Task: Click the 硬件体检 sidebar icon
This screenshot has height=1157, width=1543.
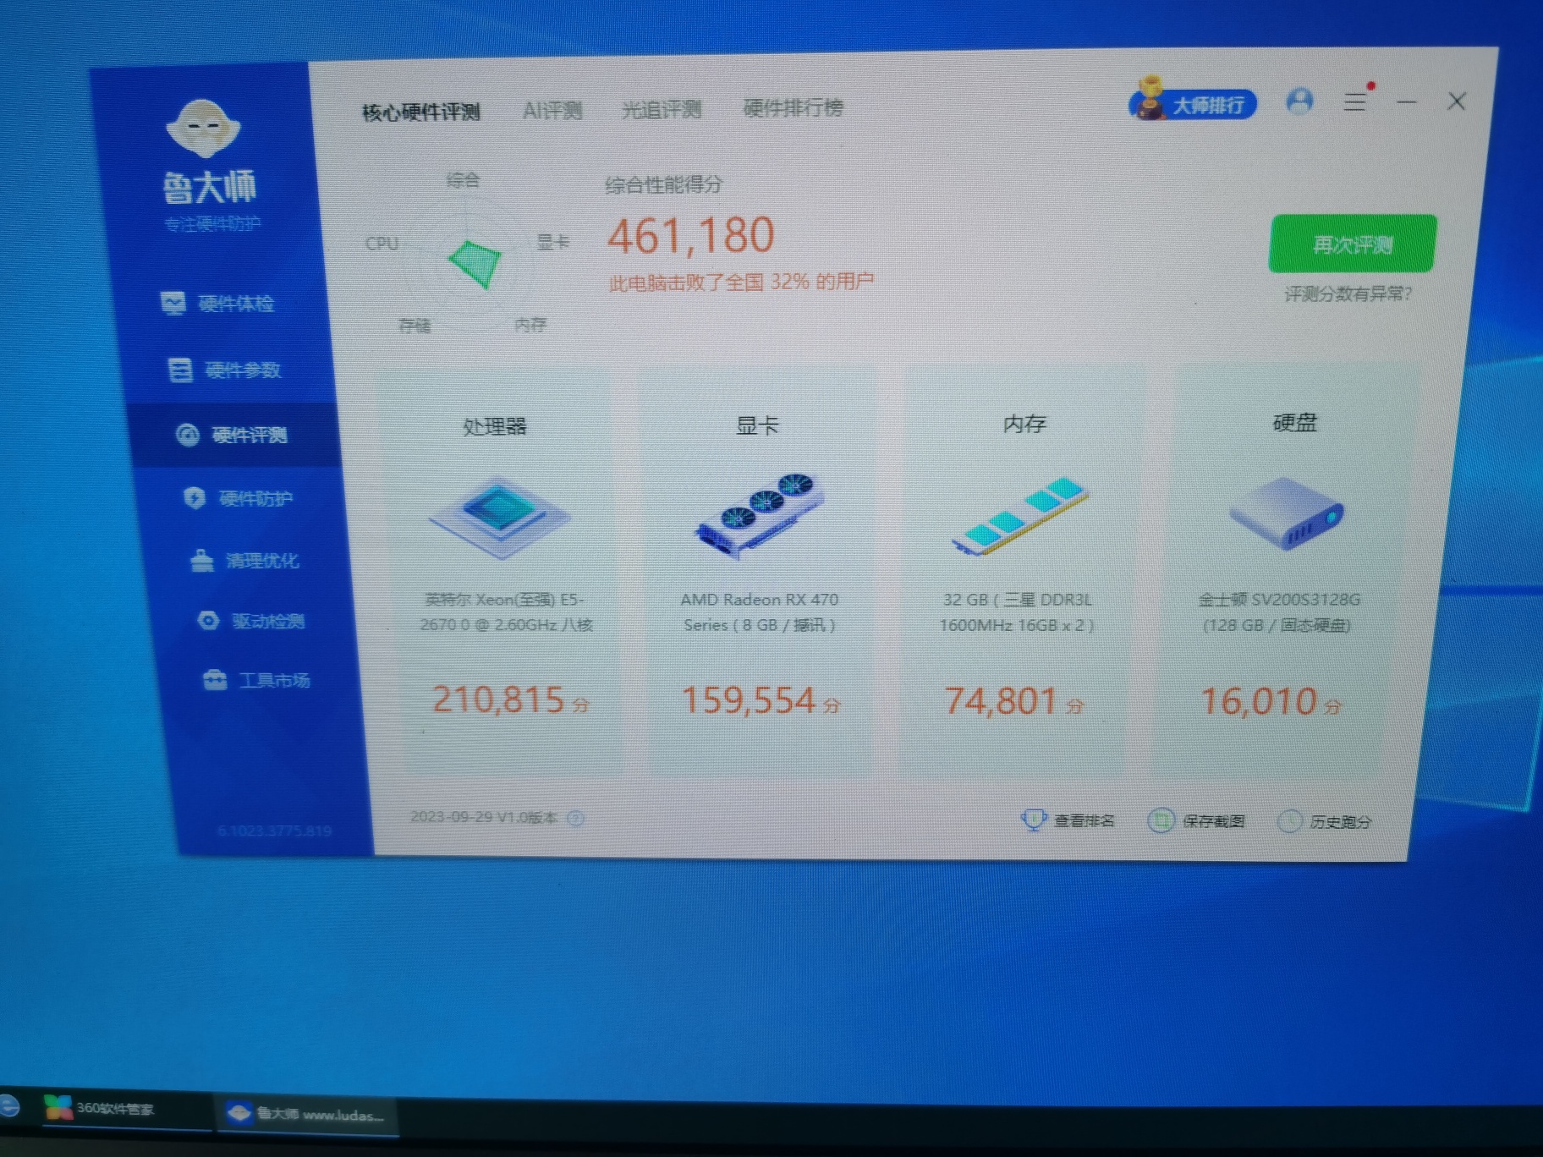Action: tap(173, 303)
